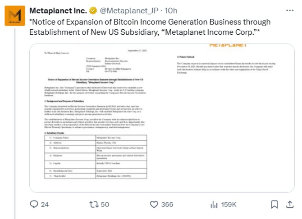Click the share upload arrow icon

click(x=290, y=204)
